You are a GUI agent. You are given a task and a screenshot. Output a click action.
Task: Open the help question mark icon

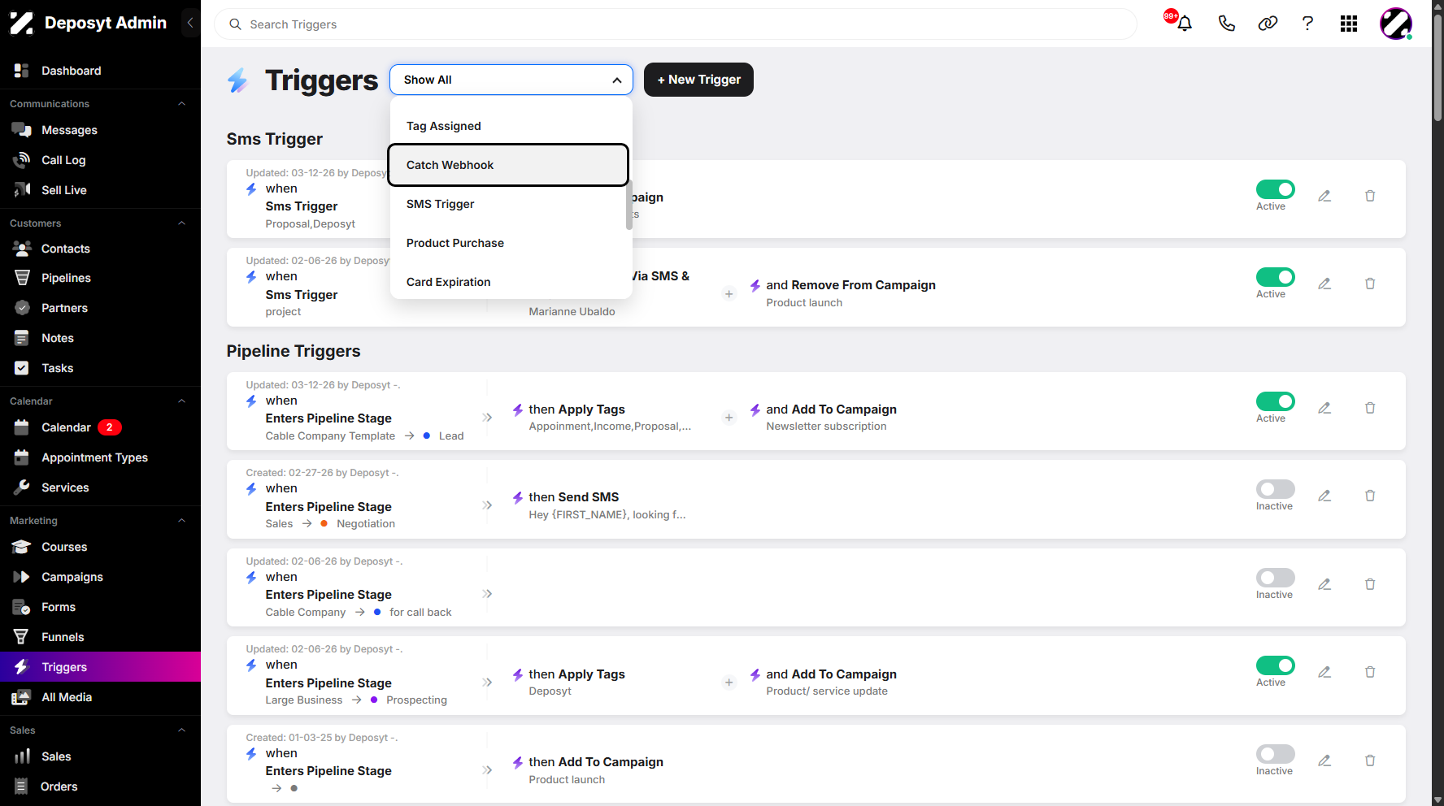1307,24
